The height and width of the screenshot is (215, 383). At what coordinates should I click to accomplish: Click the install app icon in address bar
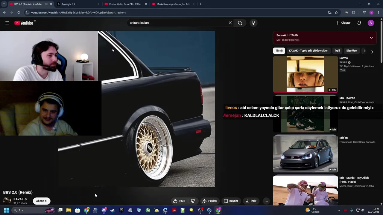[x=330, y=13]
